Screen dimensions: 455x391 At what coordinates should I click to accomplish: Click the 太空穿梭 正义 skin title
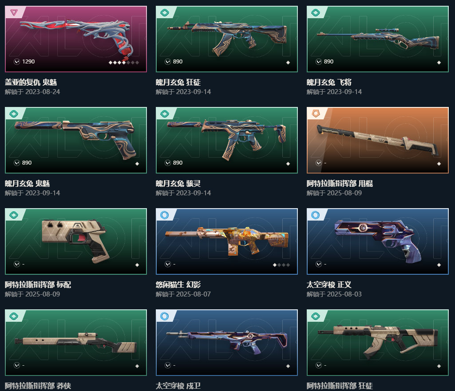(329, 285)
